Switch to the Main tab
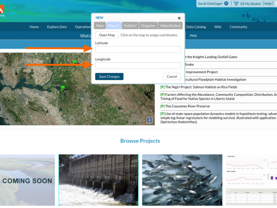The width and height of the screenshot is (277, 208). 100,26
